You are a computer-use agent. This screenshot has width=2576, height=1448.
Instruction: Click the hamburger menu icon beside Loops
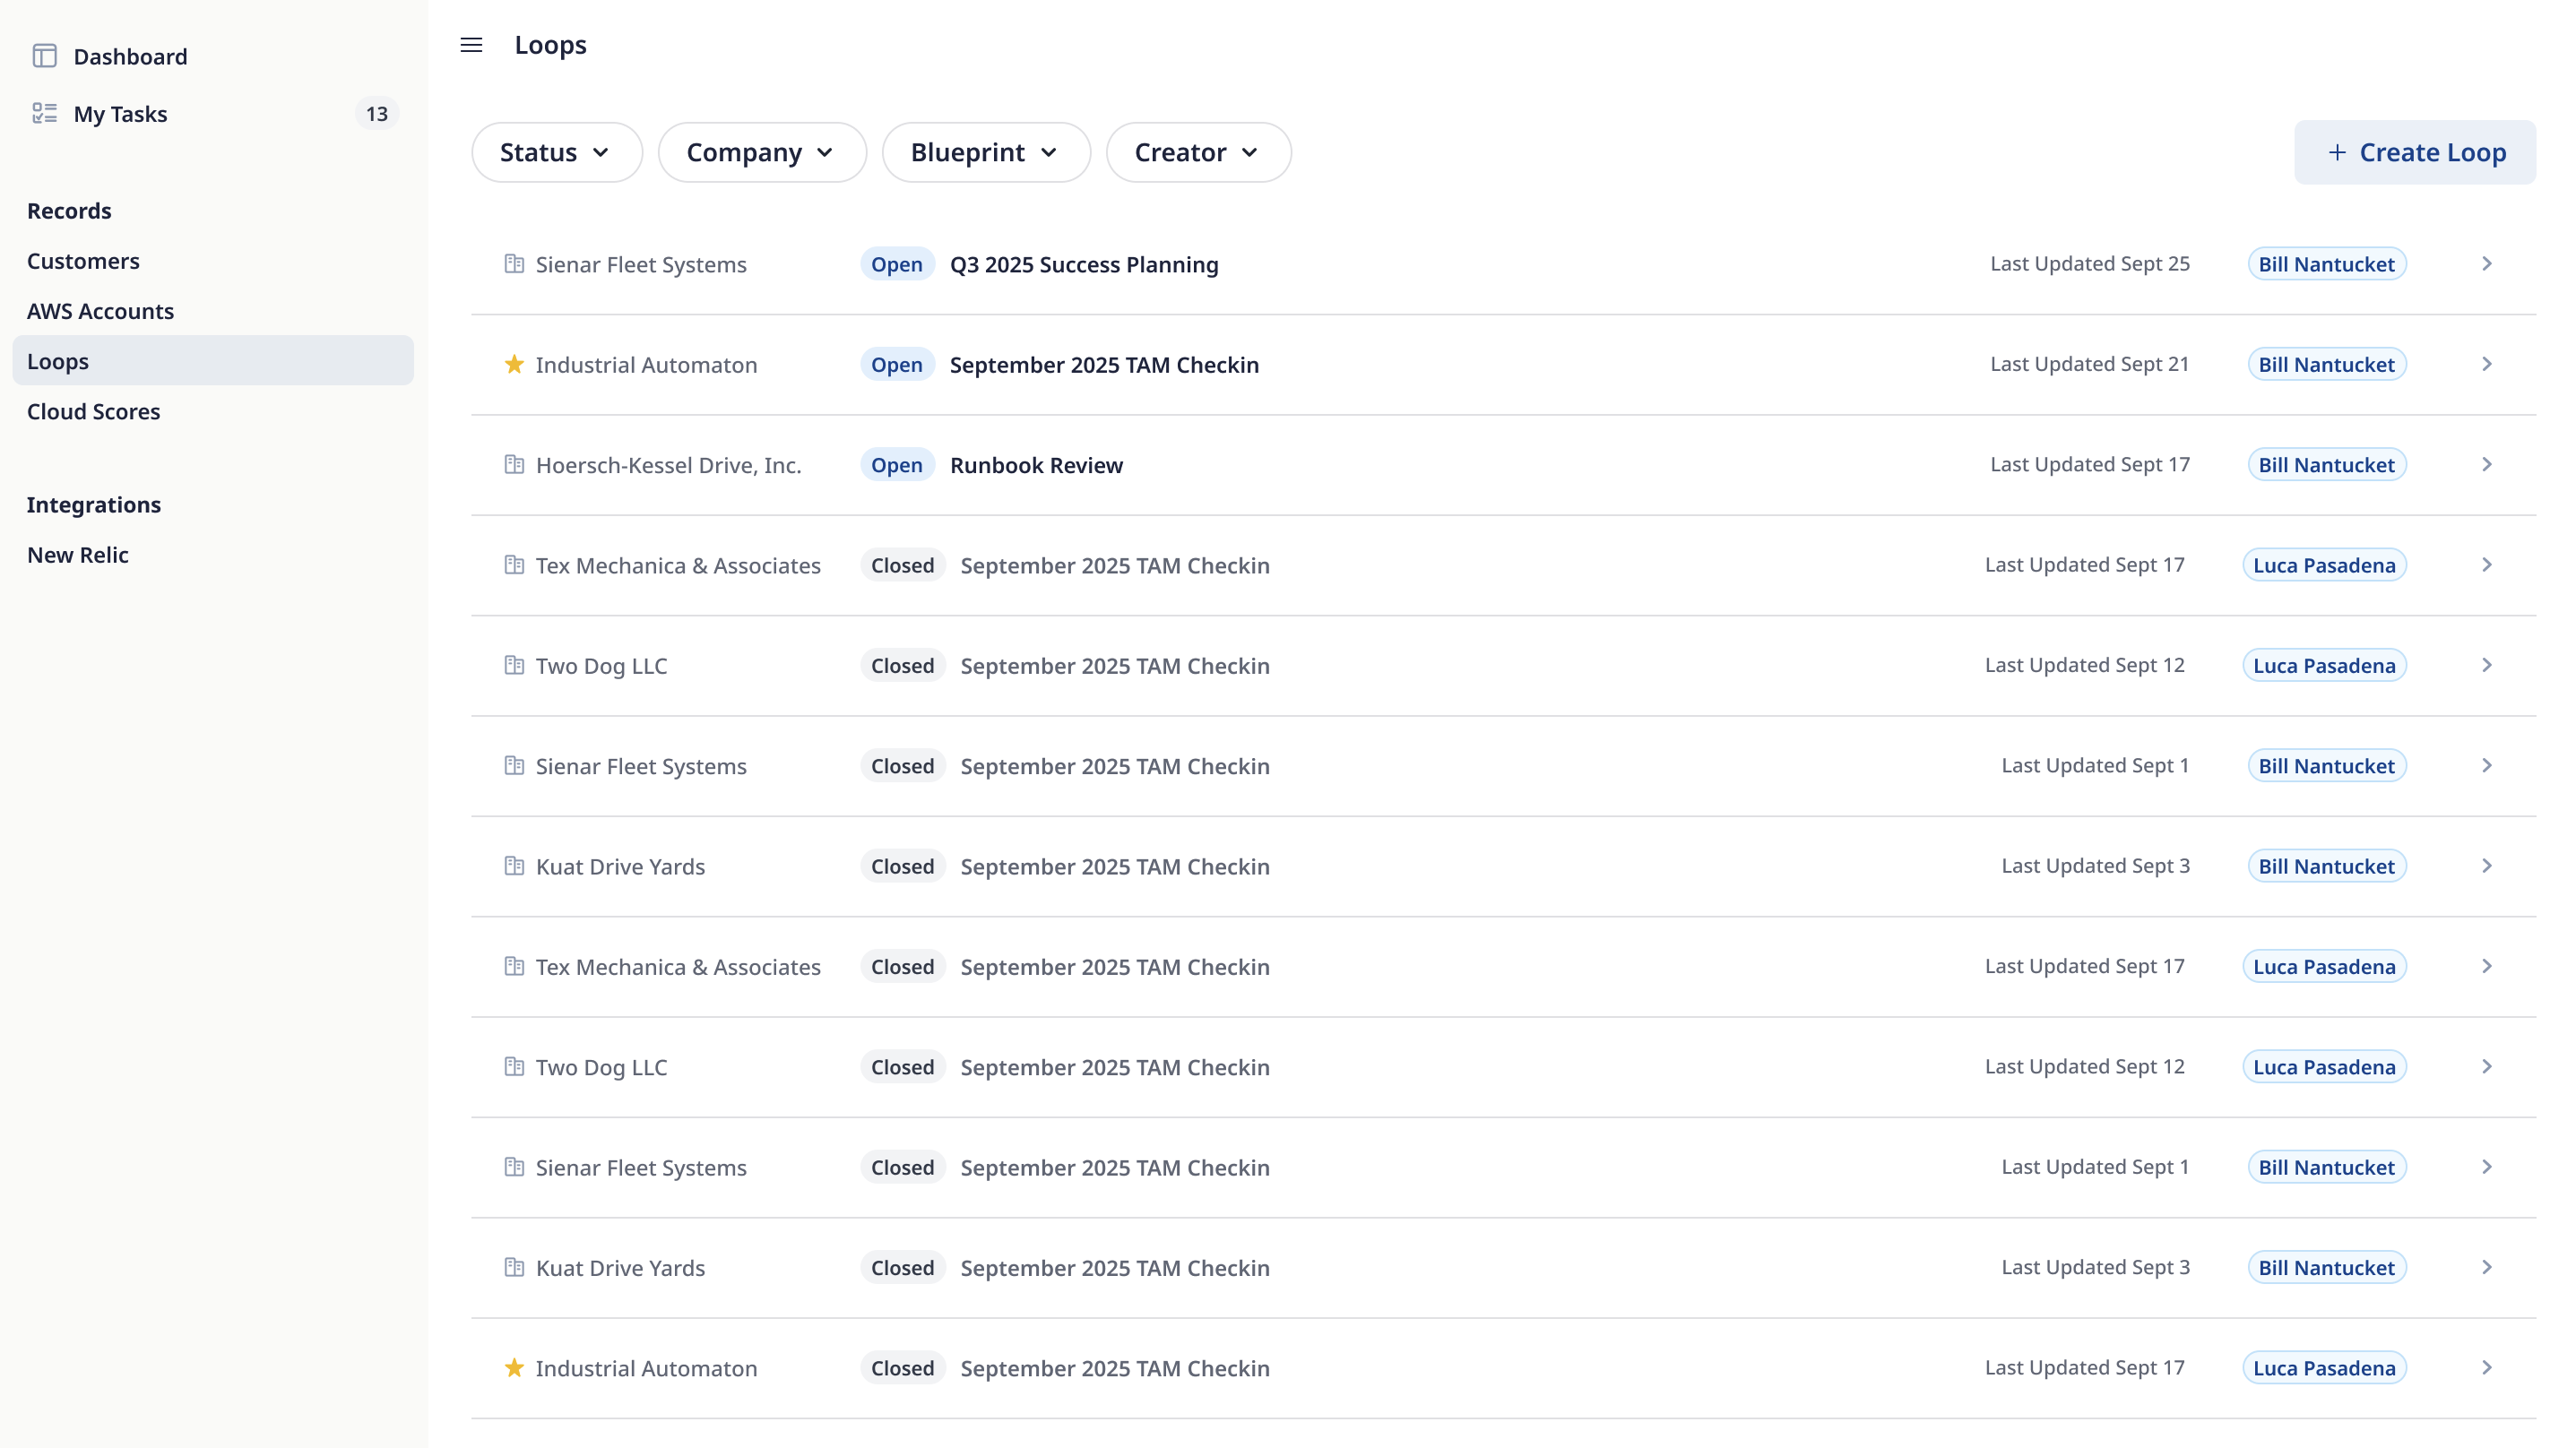point(471,45)
